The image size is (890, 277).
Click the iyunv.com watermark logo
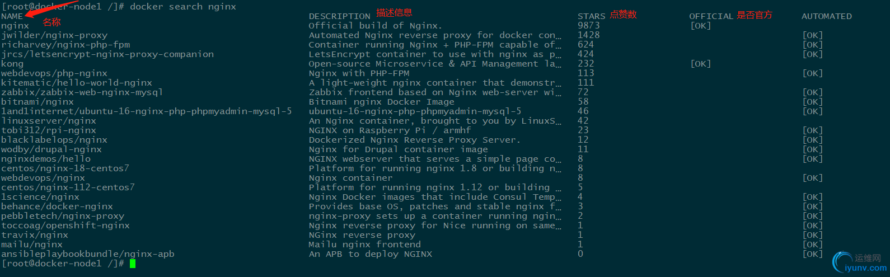pos(860,262)
